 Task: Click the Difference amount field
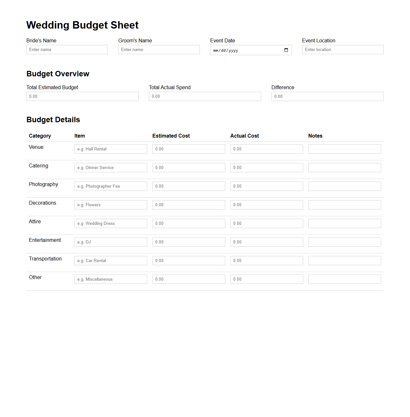(327, 96)
